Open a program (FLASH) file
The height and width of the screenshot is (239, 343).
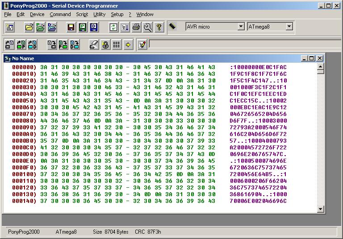tap(41, 27)
